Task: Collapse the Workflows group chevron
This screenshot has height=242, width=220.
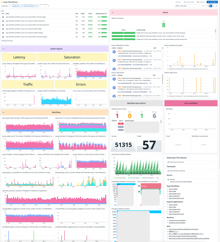Action: pos(4,112)
